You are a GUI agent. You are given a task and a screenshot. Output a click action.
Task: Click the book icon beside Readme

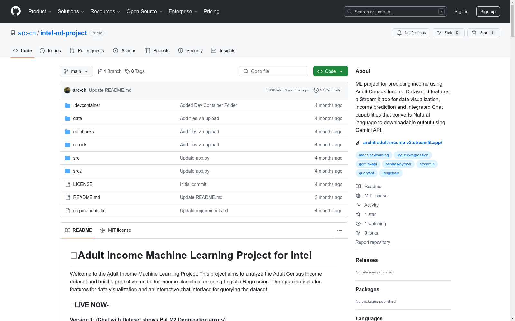(x=358, y=187)
